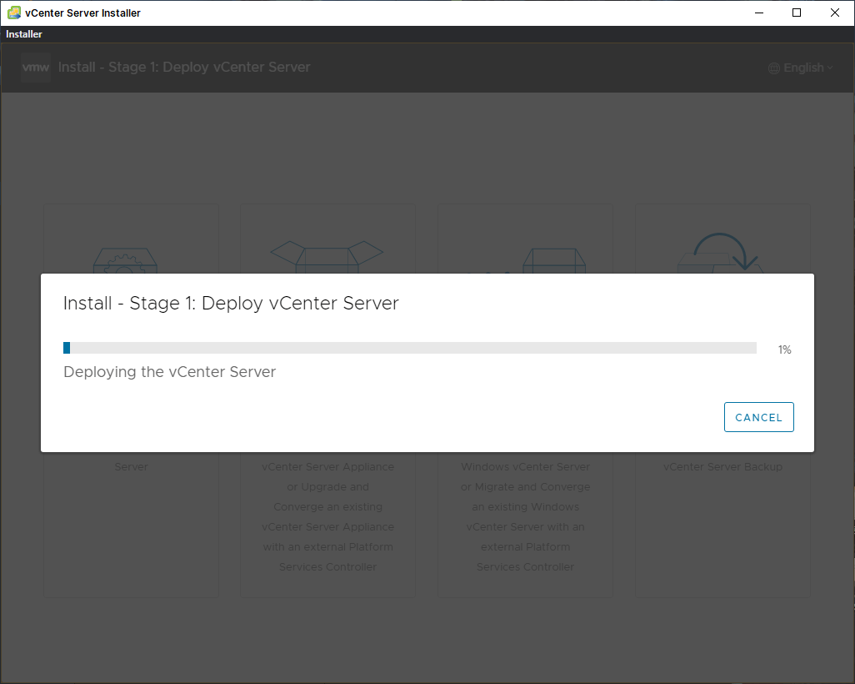Click the 'Deploying the vCenter Server' status text
The height and width of the screenshot is (684, 855).
pos(169,372)
